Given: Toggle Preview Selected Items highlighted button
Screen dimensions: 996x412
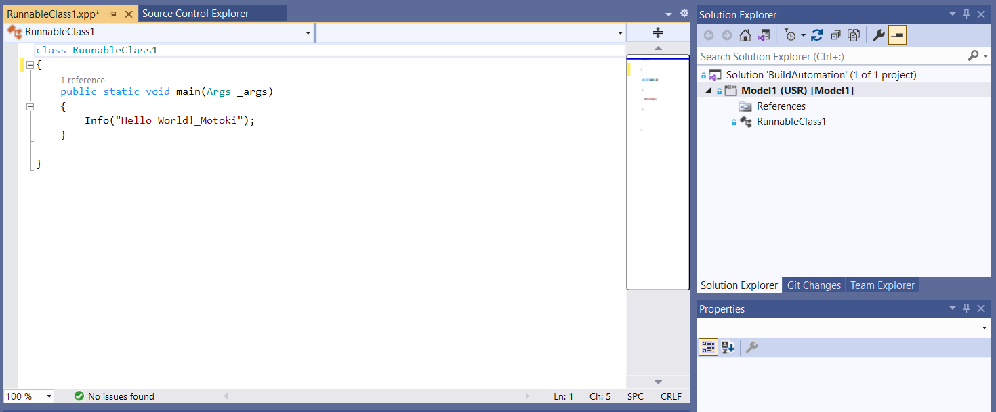Looking at the screenshot, I should (897, 35).
